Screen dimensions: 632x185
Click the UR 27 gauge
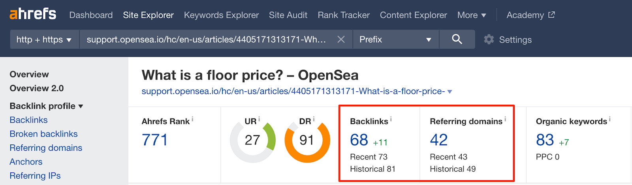(x=252, y=140)
